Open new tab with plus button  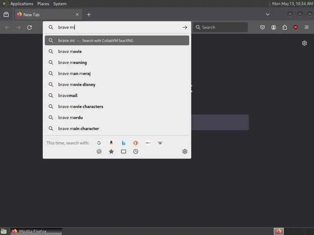(89, 15)
